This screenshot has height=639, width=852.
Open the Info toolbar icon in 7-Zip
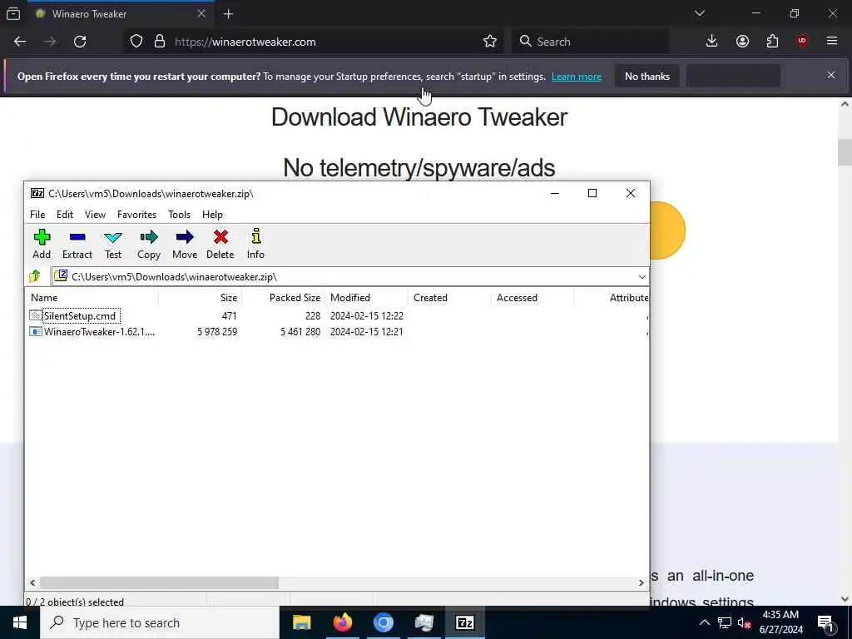[x=255, y=244]
